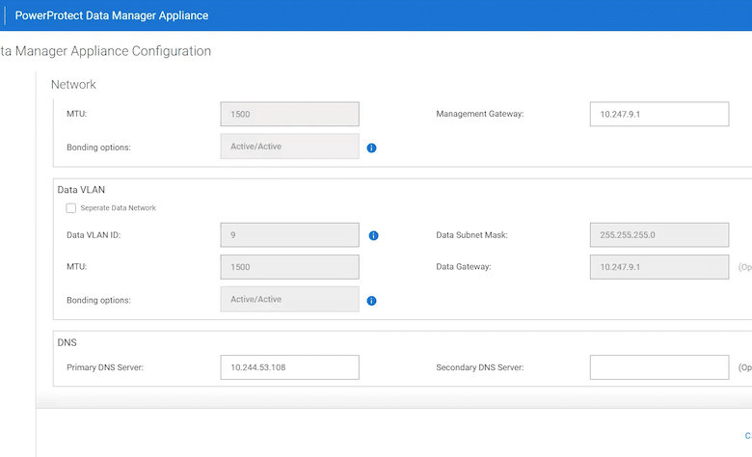Open the Data VLAN Bonding options dropdown

point(289,299)
